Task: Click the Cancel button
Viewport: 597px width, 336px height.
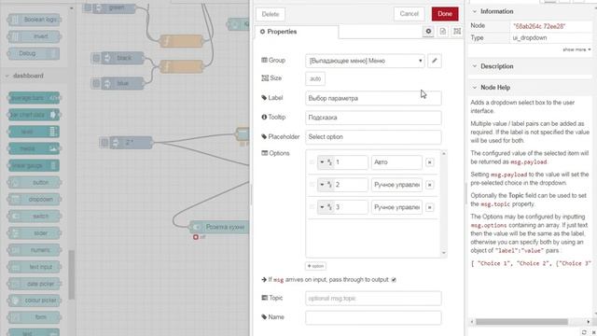Action: click(410, 14)
